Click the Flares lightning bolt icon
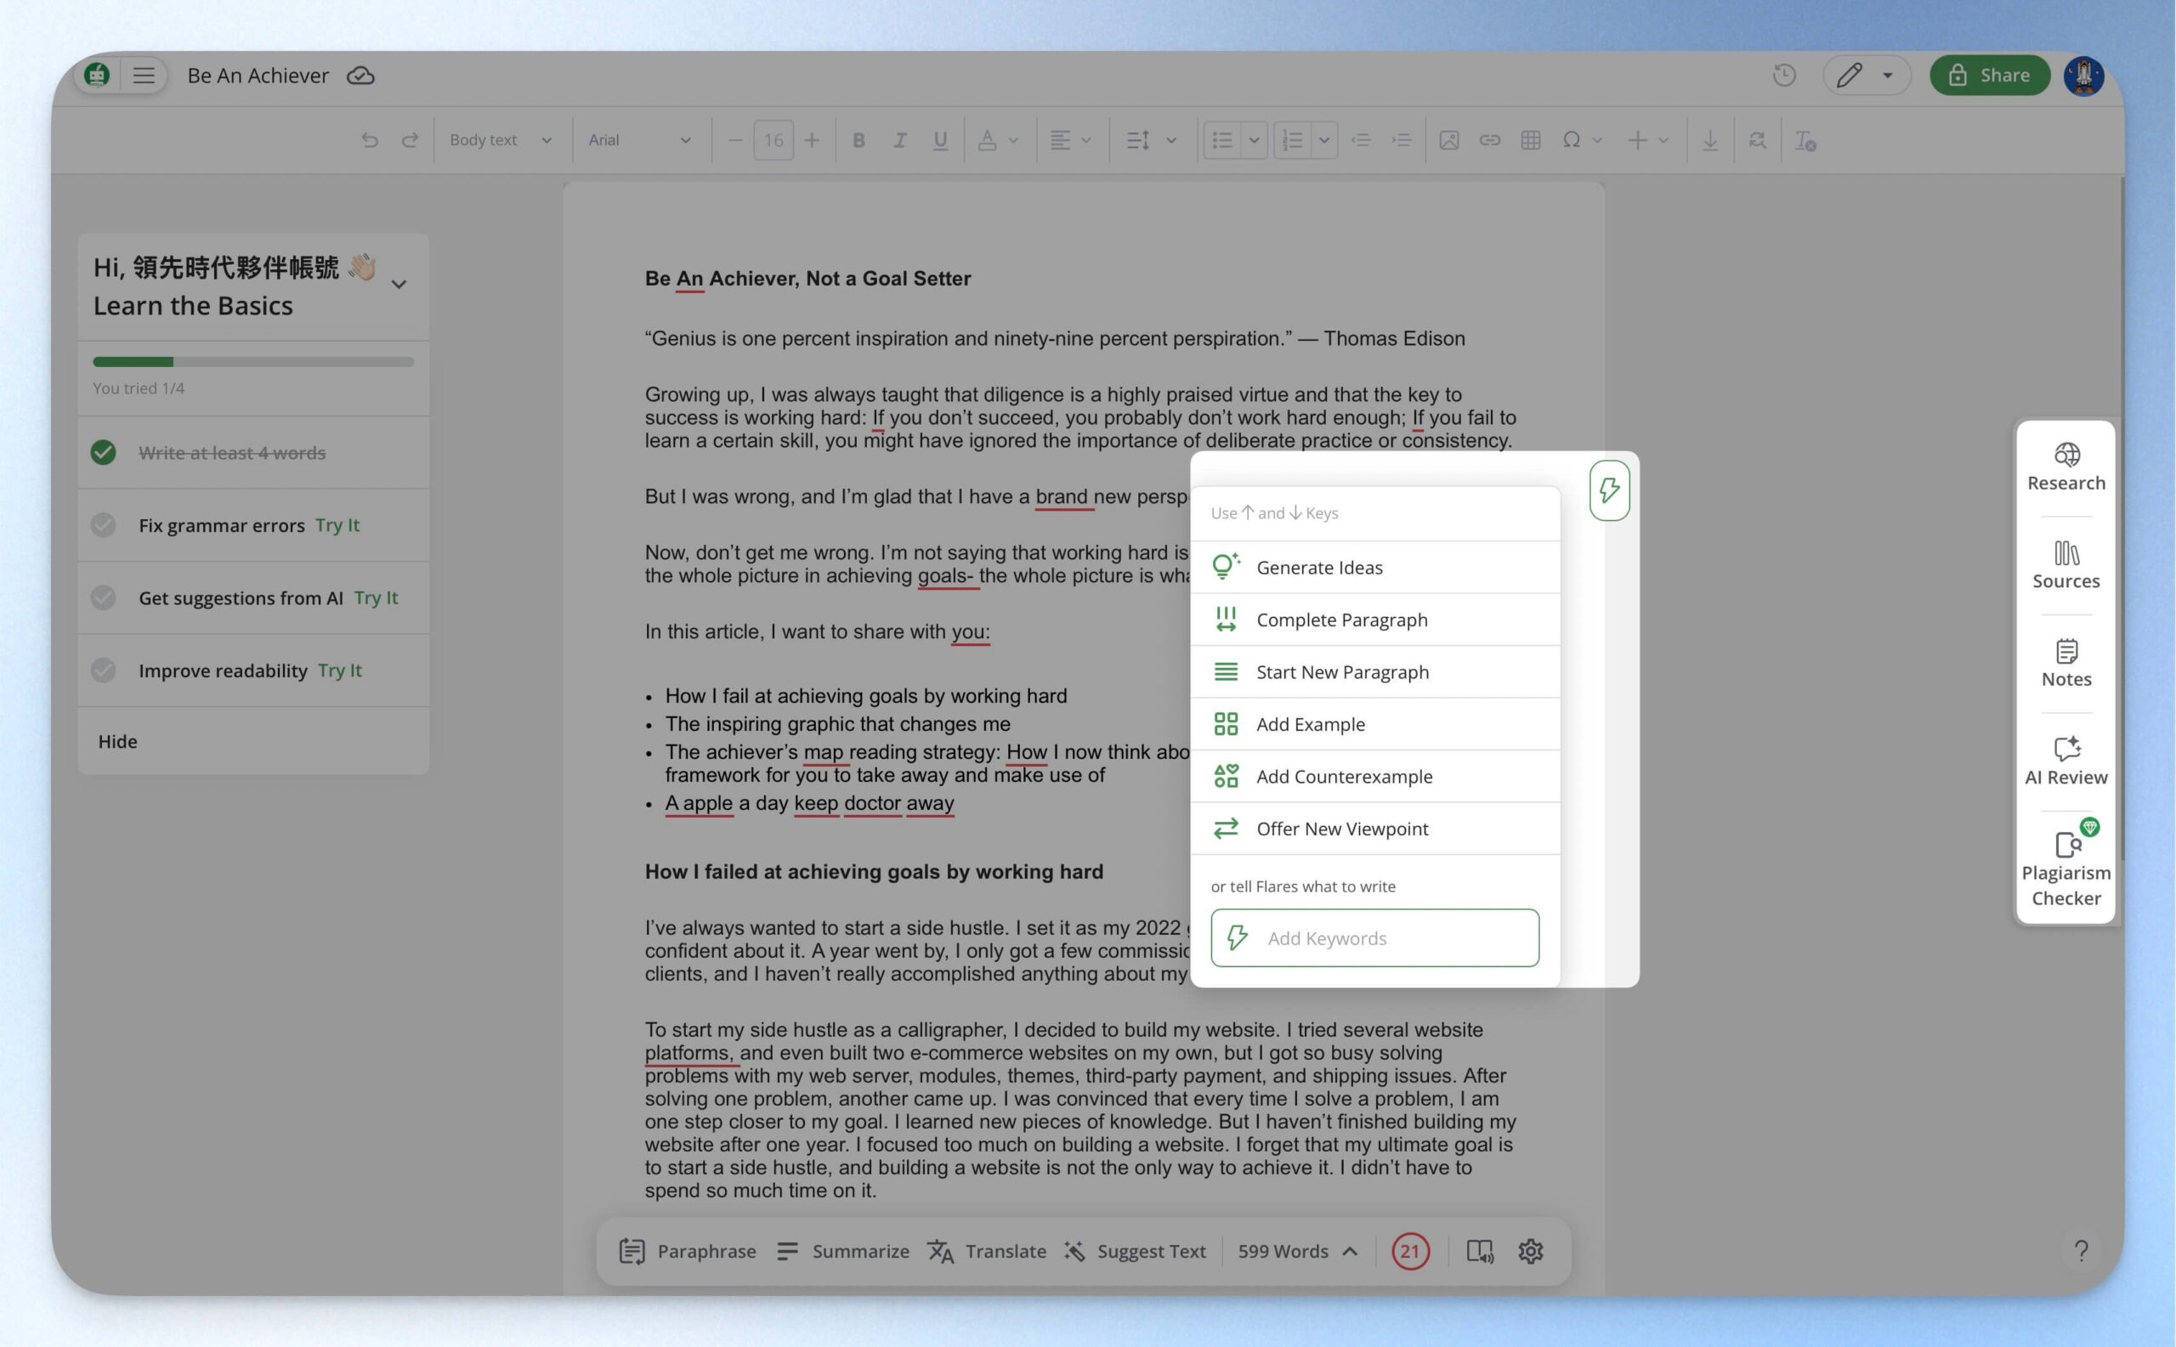 click(x=1608, y=490)
